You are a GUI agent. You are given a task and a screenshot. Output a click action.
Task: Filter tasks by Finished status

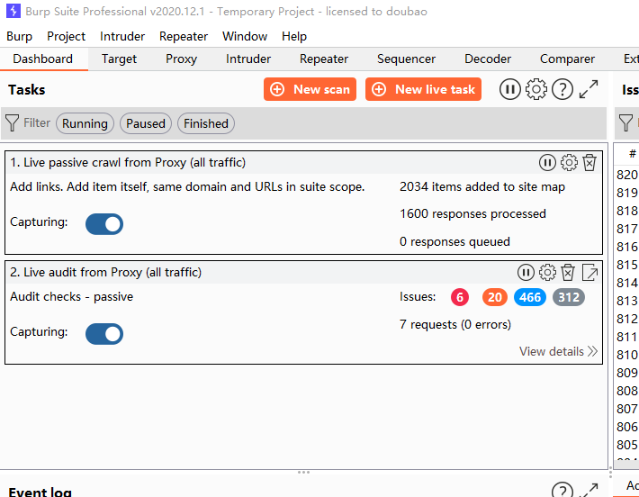[206, 123]
